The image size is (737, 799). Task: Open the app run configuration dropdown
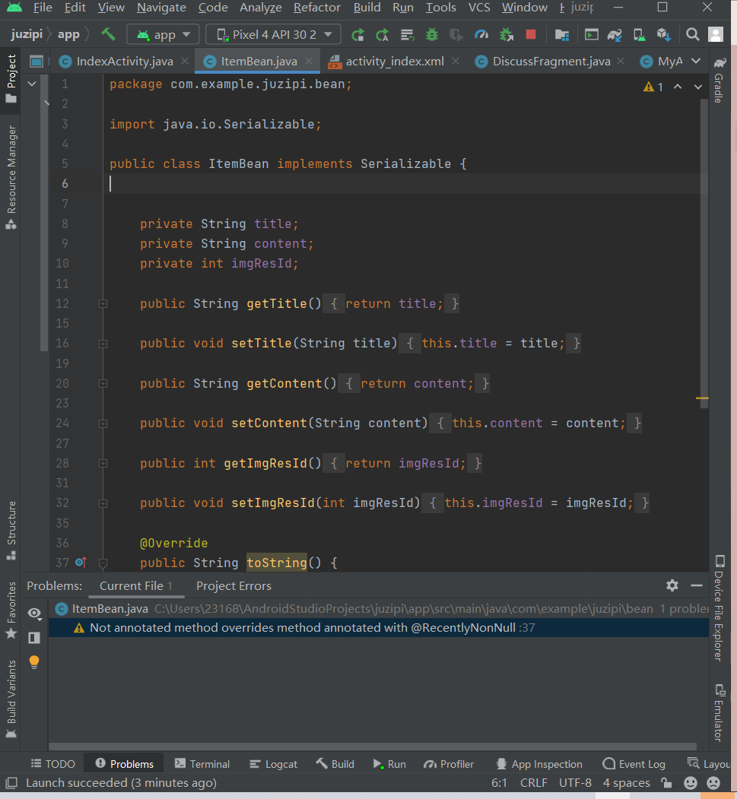tap(163, 34)
